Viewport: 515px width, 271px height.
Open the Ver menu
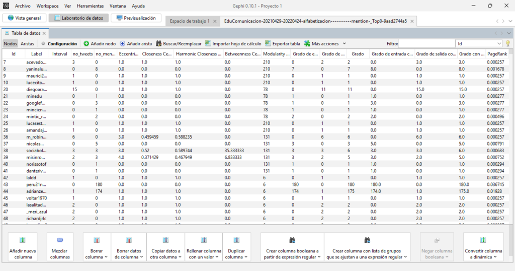(68, 6)
